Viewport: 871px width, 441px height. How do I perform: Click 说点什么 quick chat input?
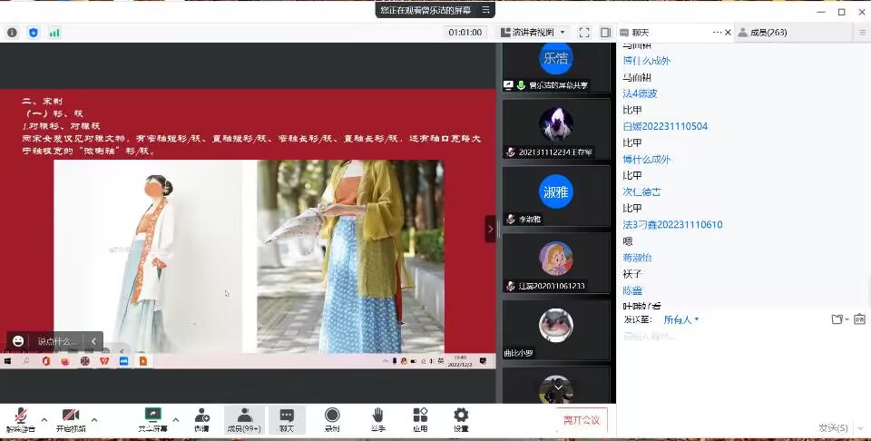(56, 341)
